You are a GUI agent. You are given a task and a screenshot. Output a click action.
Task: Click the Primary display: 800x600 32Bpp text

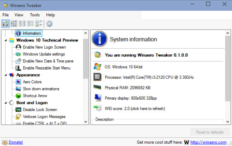(131, 98)
